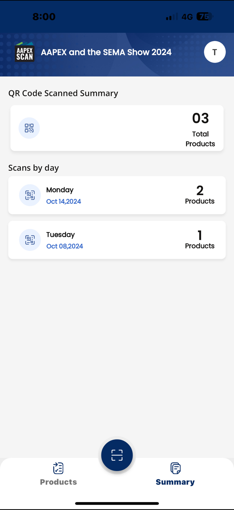Open the Oct 08,2024 date link
The image size is (234, 510).
64,246
